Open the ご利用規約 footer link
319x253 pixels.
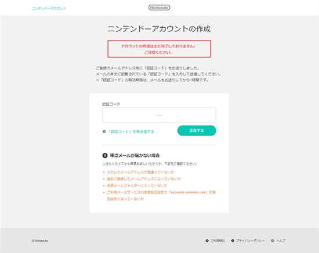[x=217, y=241]
